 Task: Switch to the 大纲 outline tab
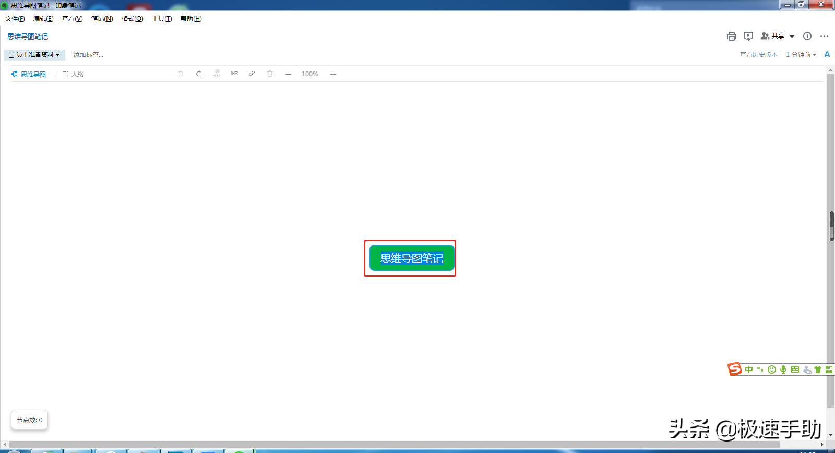[73, 74]
